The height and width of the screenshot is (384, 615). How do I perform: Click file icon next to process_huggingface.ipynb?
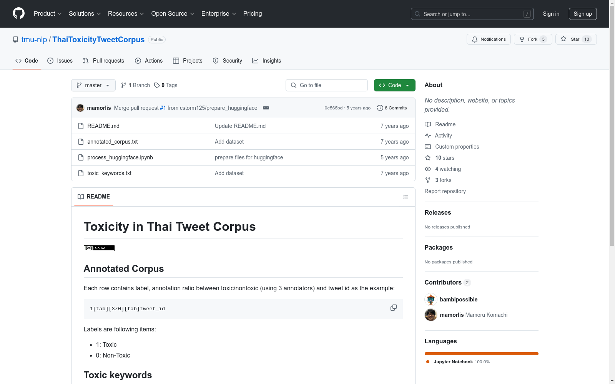81,157
